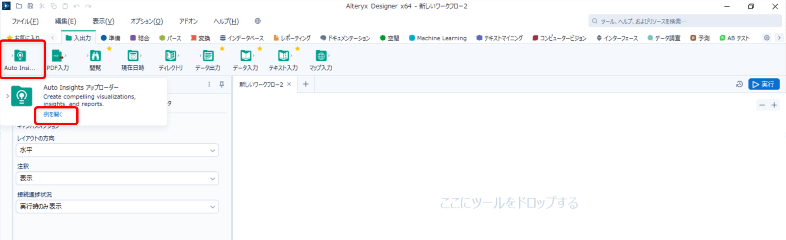Click the search tools and help field

point(685,21)
